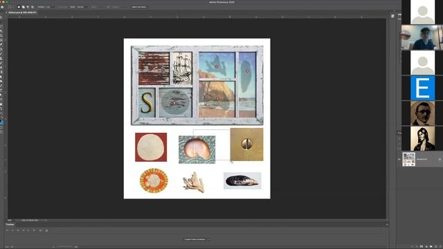Click into the Feather value field
Viewport: 443px width, 249px height.
[x=49, y=7]
